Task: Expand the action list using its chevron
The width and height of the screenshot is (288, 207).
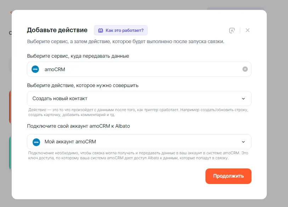Action: (x=243, y=99)
